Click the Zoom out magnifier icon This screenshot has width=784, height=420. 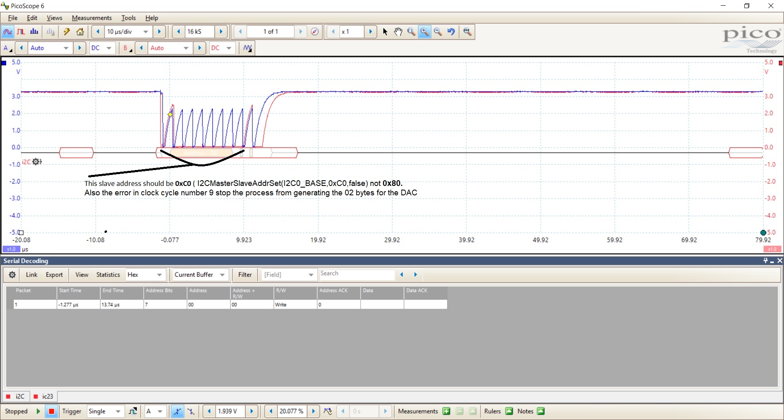point(438,32)
